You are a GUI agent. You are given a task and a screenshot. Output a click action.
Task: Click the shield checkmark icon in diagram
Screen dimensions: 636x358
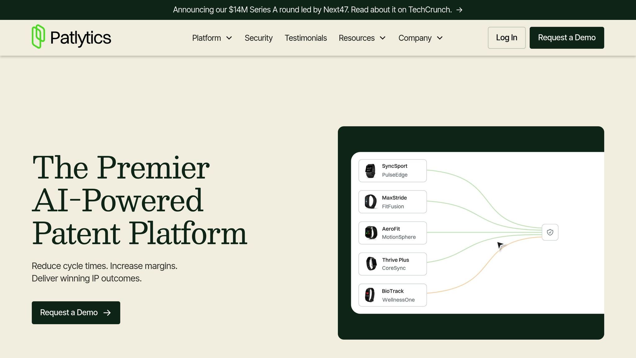[550, 232]
